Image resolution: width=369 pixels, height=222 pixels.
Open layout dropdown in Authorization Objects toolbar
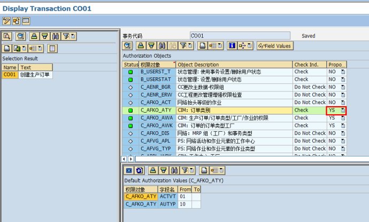(x=220, y=45)
